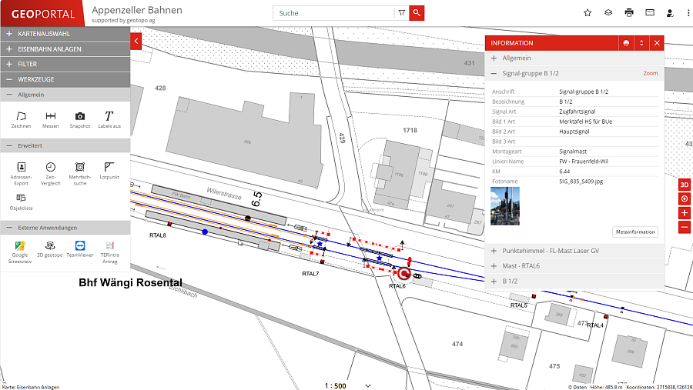Select the red signal marker on map
The height and width of the screenshot is (390, 693).
point(403,274)
